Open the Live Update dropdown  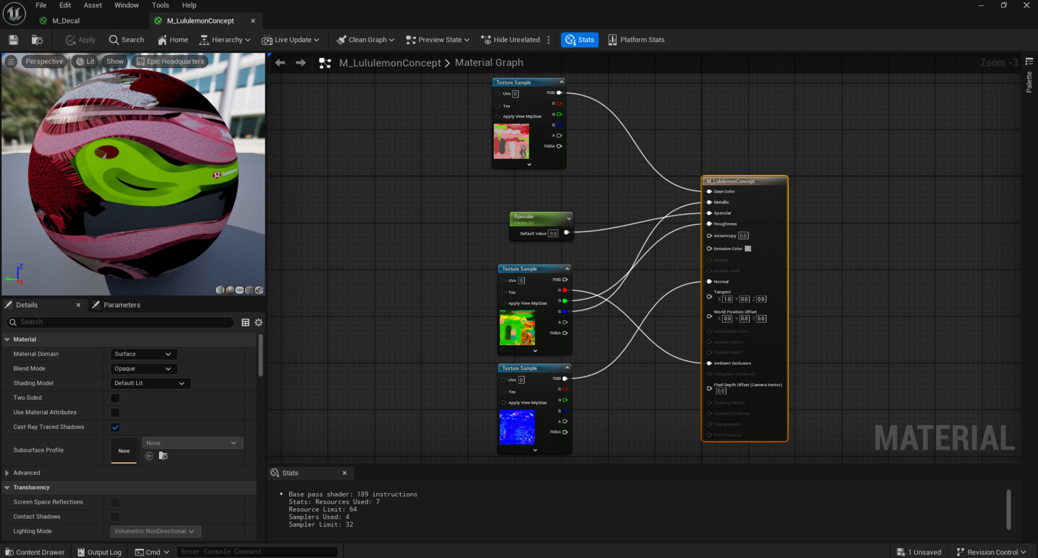pyautogui.click(x=291, y=40)
